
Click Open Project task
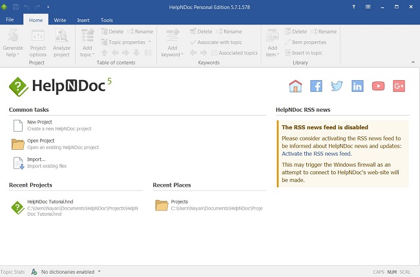tap(56, 144)
